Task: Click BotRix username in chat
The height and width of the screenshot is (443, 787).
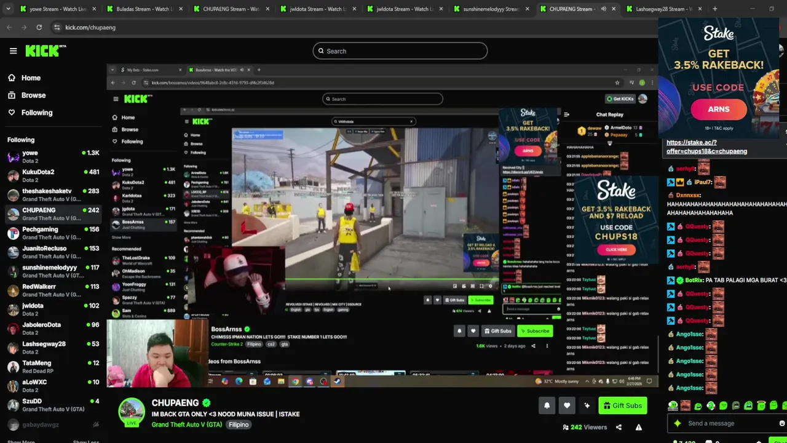Action: pos(694,280)
